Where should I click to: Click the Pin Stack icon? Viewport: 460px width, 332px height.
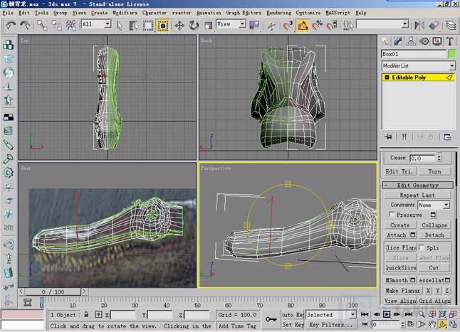(388, 136)
